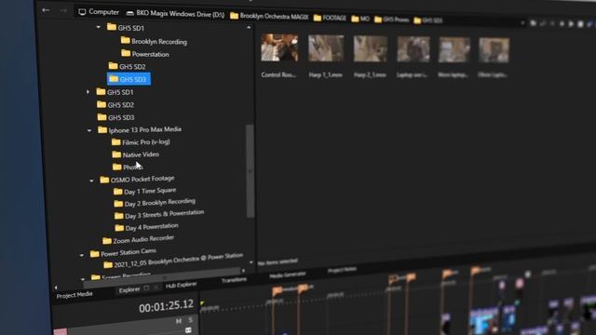The height and width of the screenshot is (335, 596).
Task: Select the highlighted GH5 SD3 folder
Action: tap(129, 79)
